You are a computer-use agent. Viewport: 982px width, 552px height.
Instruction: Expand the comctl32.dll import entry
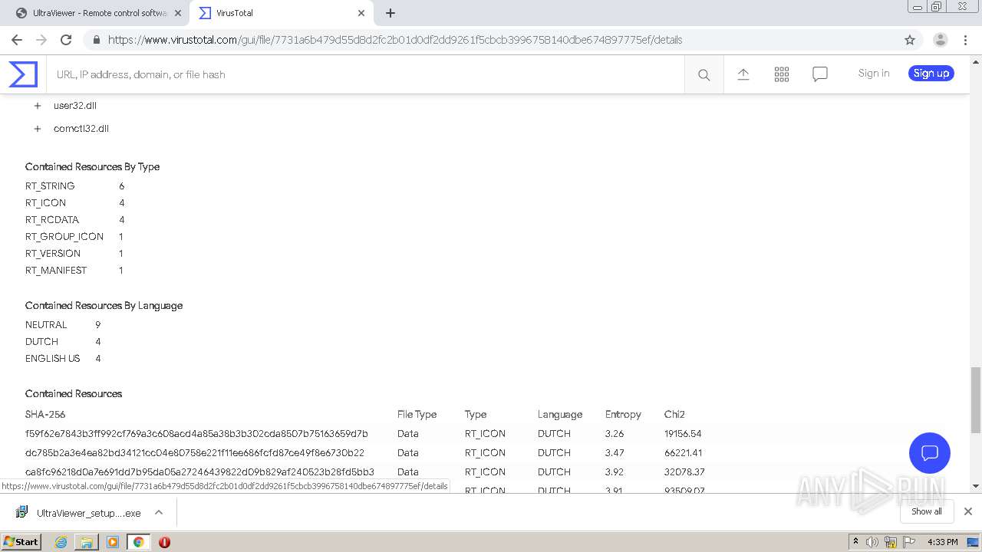pos(37,129)
